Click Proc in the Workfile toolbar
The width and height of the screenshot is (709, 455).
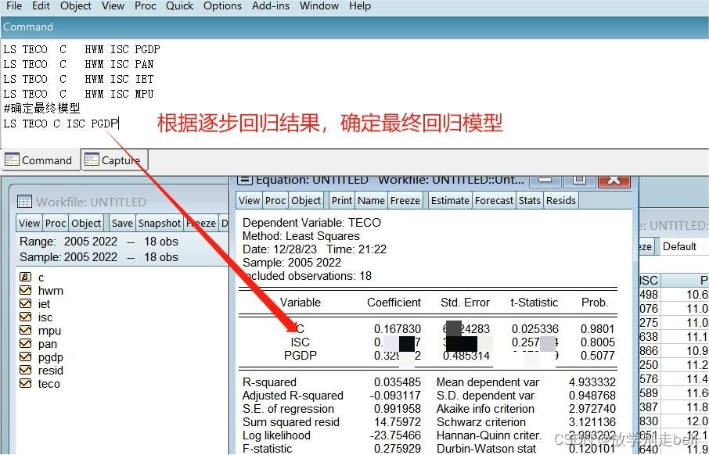click(56, 224)
